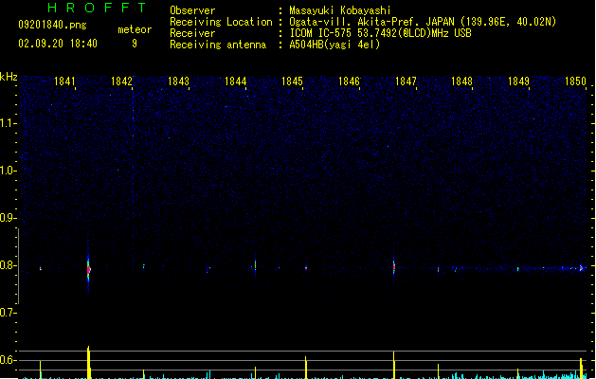Click frequency axis label 0.8
This screenshot has height=379, width=596.
tap(8, 265)
